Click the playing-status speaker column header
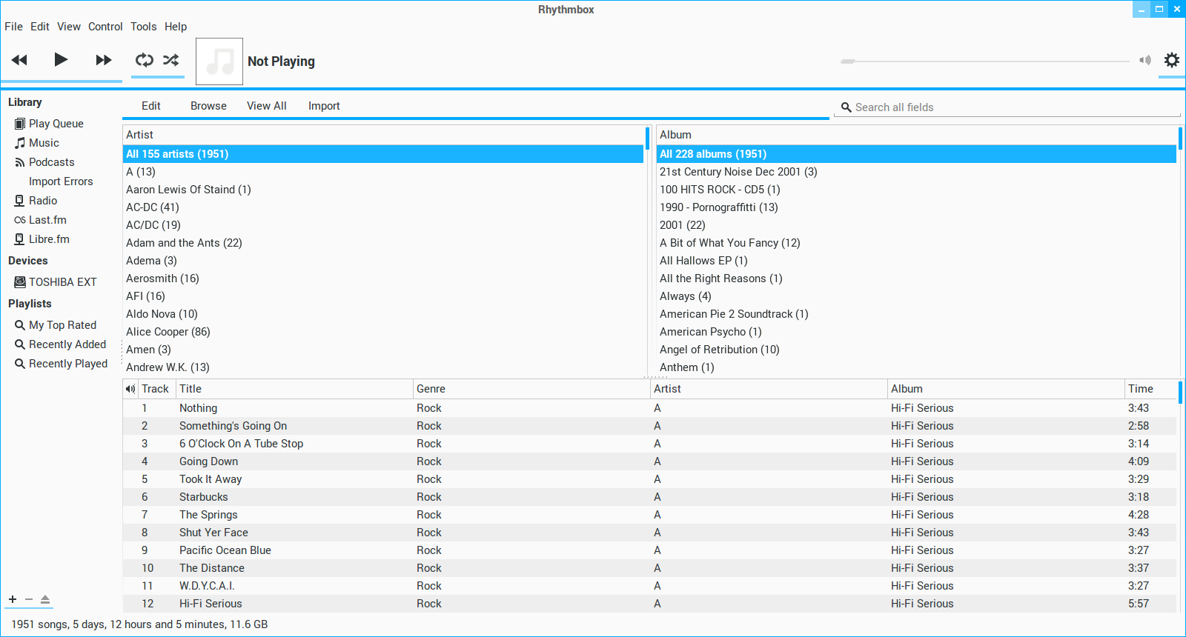1186x637 pixels. (130, 389)
